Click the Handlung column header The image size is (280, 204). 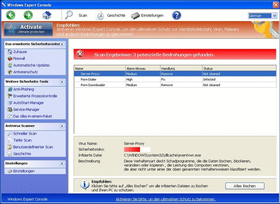181,68
